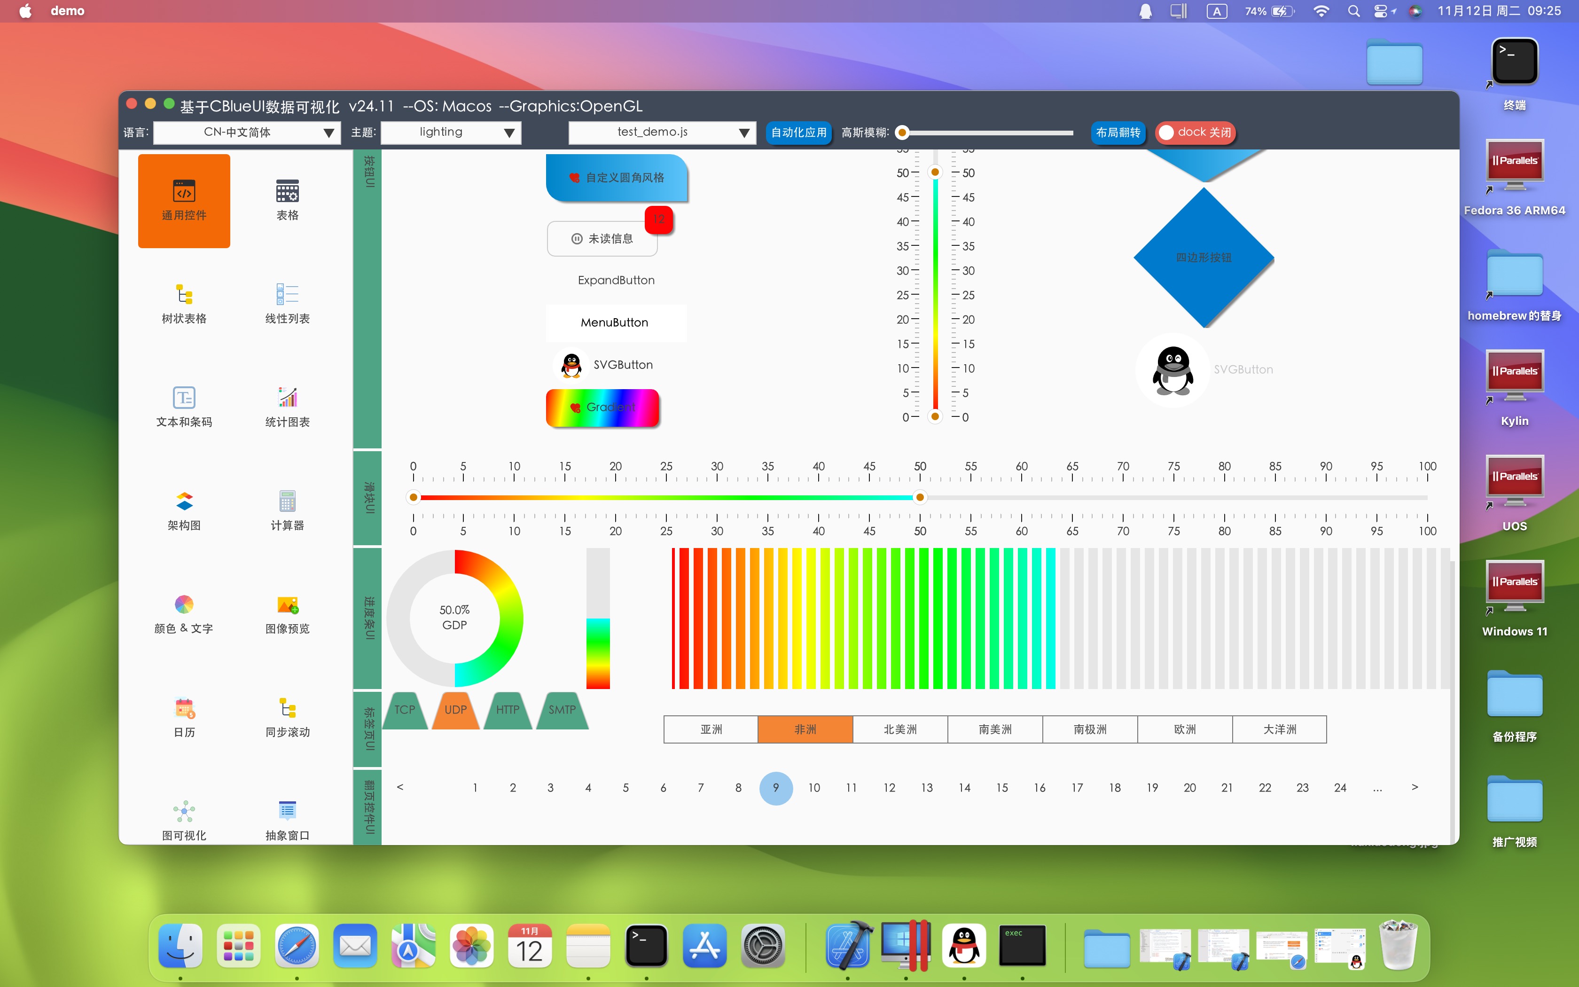Select the 欧洲 segment option
This screenshot has width=1579, height=987.
coord(1184,729)
